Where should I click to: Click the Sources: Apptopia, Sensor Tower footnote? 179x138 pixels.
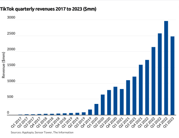tap(42, 133)
